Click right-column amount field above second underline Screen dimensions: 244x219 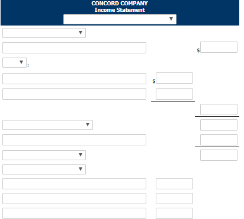[x=219, y=139]
